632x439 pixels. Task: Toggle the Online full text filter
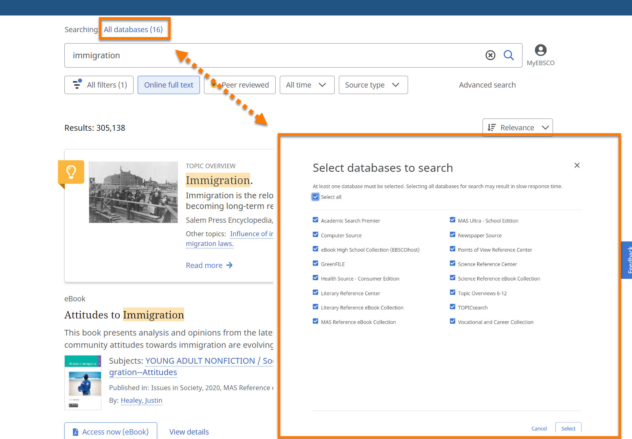(x=169, y=85)
